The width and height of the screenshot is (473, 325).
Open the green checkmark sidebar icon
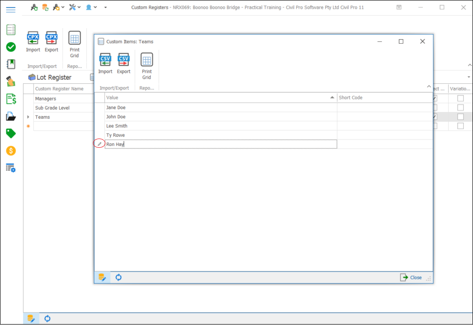[11, 47]
